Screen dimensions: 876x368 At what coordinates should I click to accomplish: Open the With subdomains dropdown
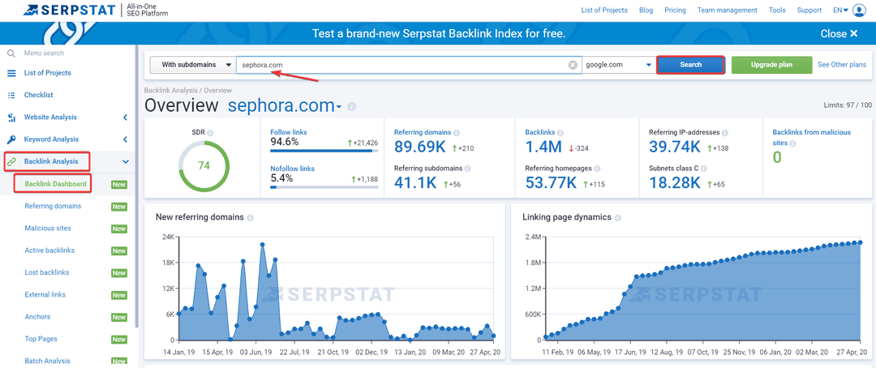(x=193, y=65)
